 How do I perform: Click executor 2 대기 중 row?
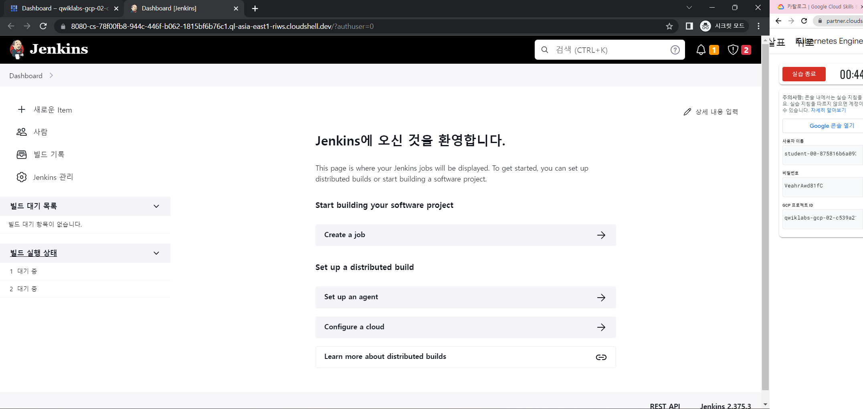85,289
